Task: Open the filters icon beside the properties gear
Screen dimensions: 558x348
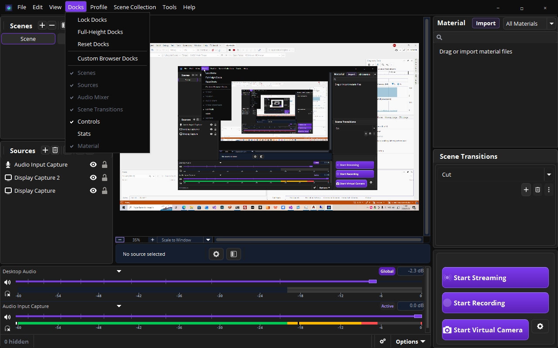Action: 234,254
